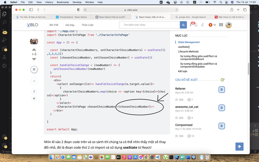259x162 pixels.
Task: Open the notifications bell
Action: [195, 25]
